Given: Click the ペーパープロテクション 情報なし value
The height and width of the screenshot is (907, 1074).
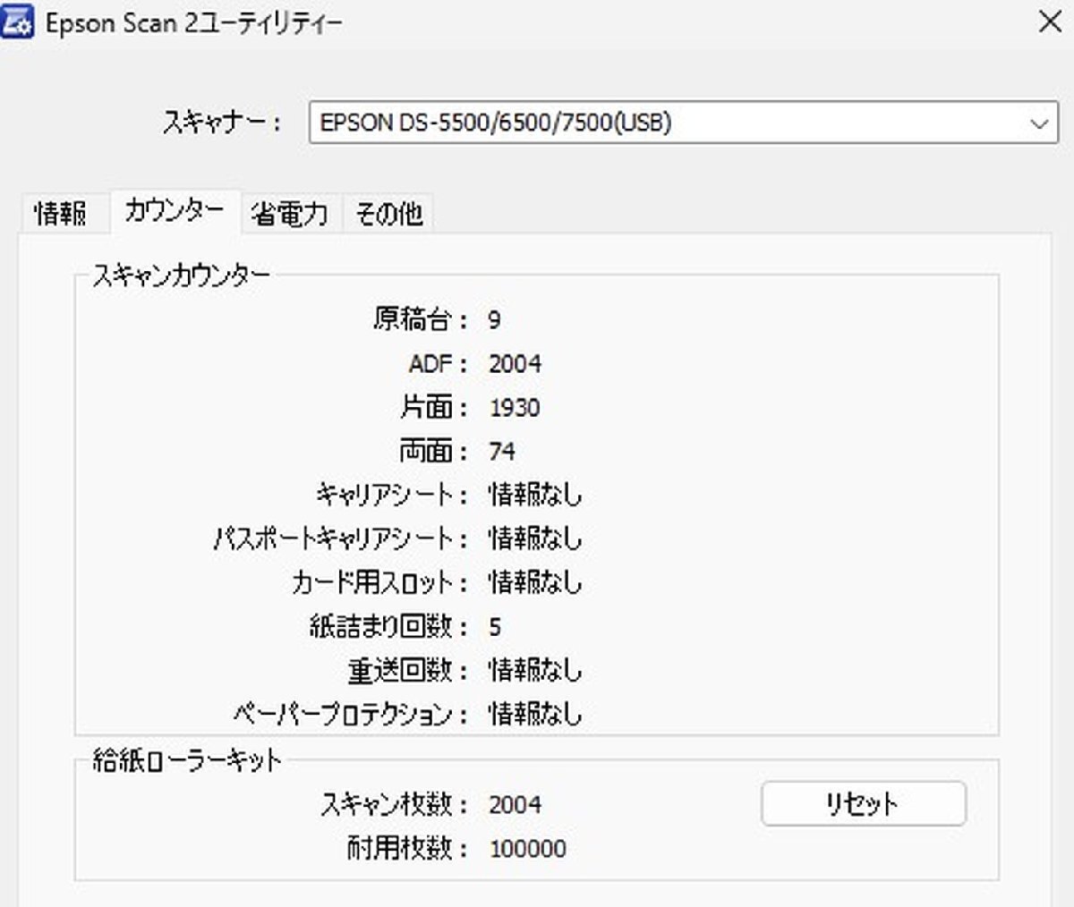Looking at the screenshot, I should pyautogui.click(x=535, y=714).
